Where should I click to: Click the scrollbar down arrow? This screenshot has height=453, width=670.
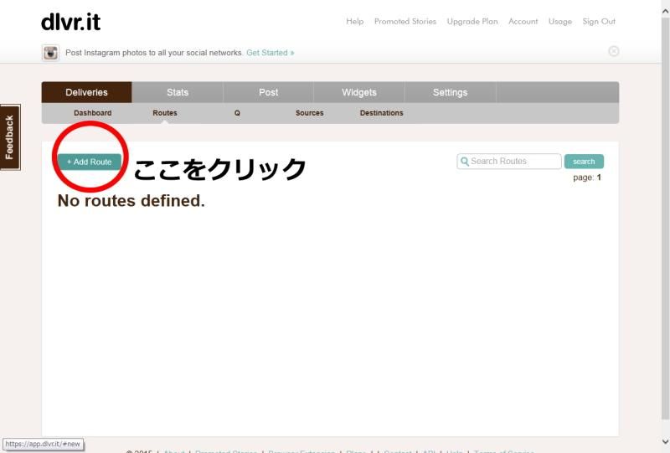click(x=665, y=441)
